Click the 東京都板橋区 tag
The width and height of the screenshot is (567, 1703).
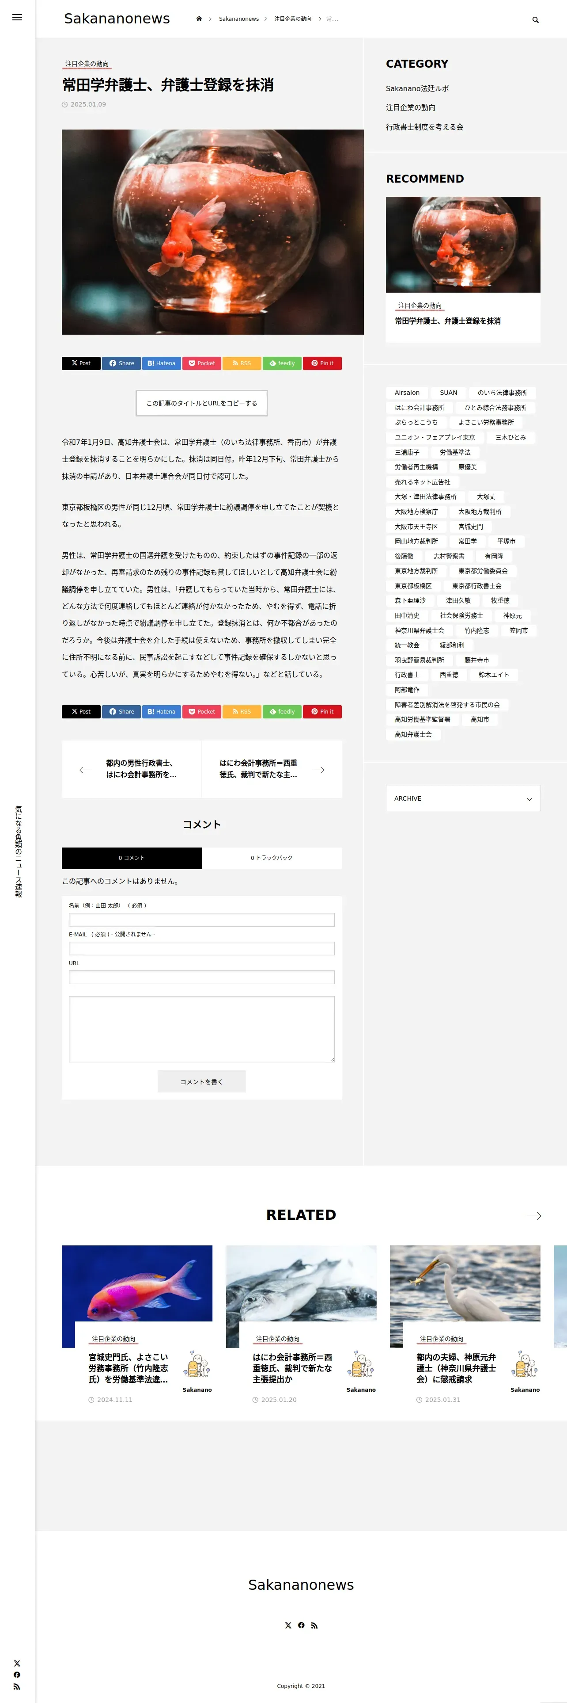[x=413, y=586]
